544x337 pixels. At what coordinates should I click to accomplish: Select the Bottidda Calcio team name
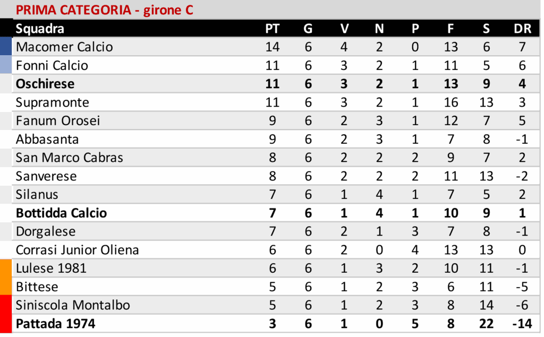pos(61,213)
